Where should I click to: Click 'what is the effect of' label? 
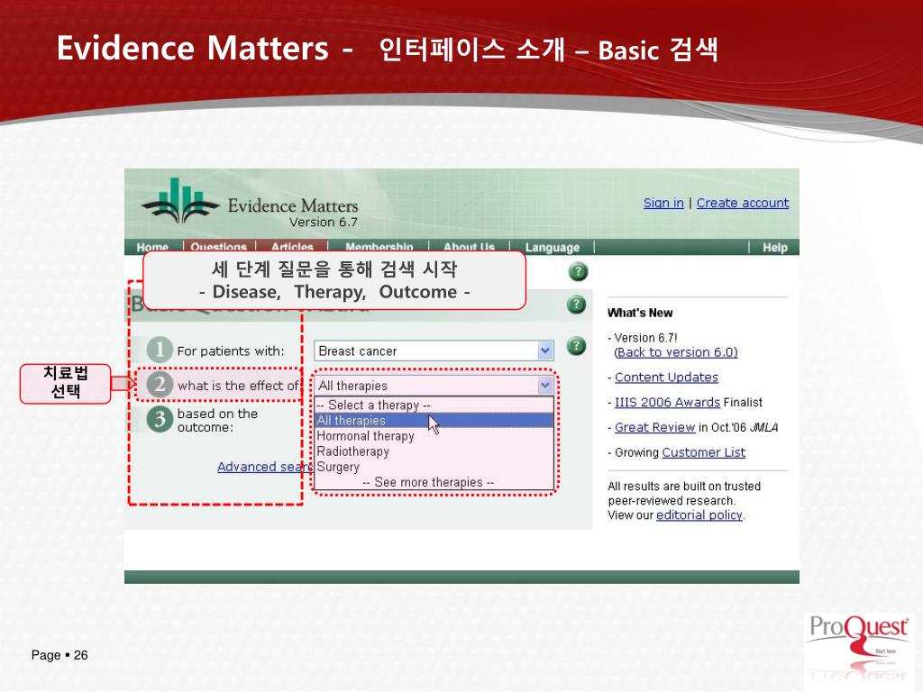238,386
